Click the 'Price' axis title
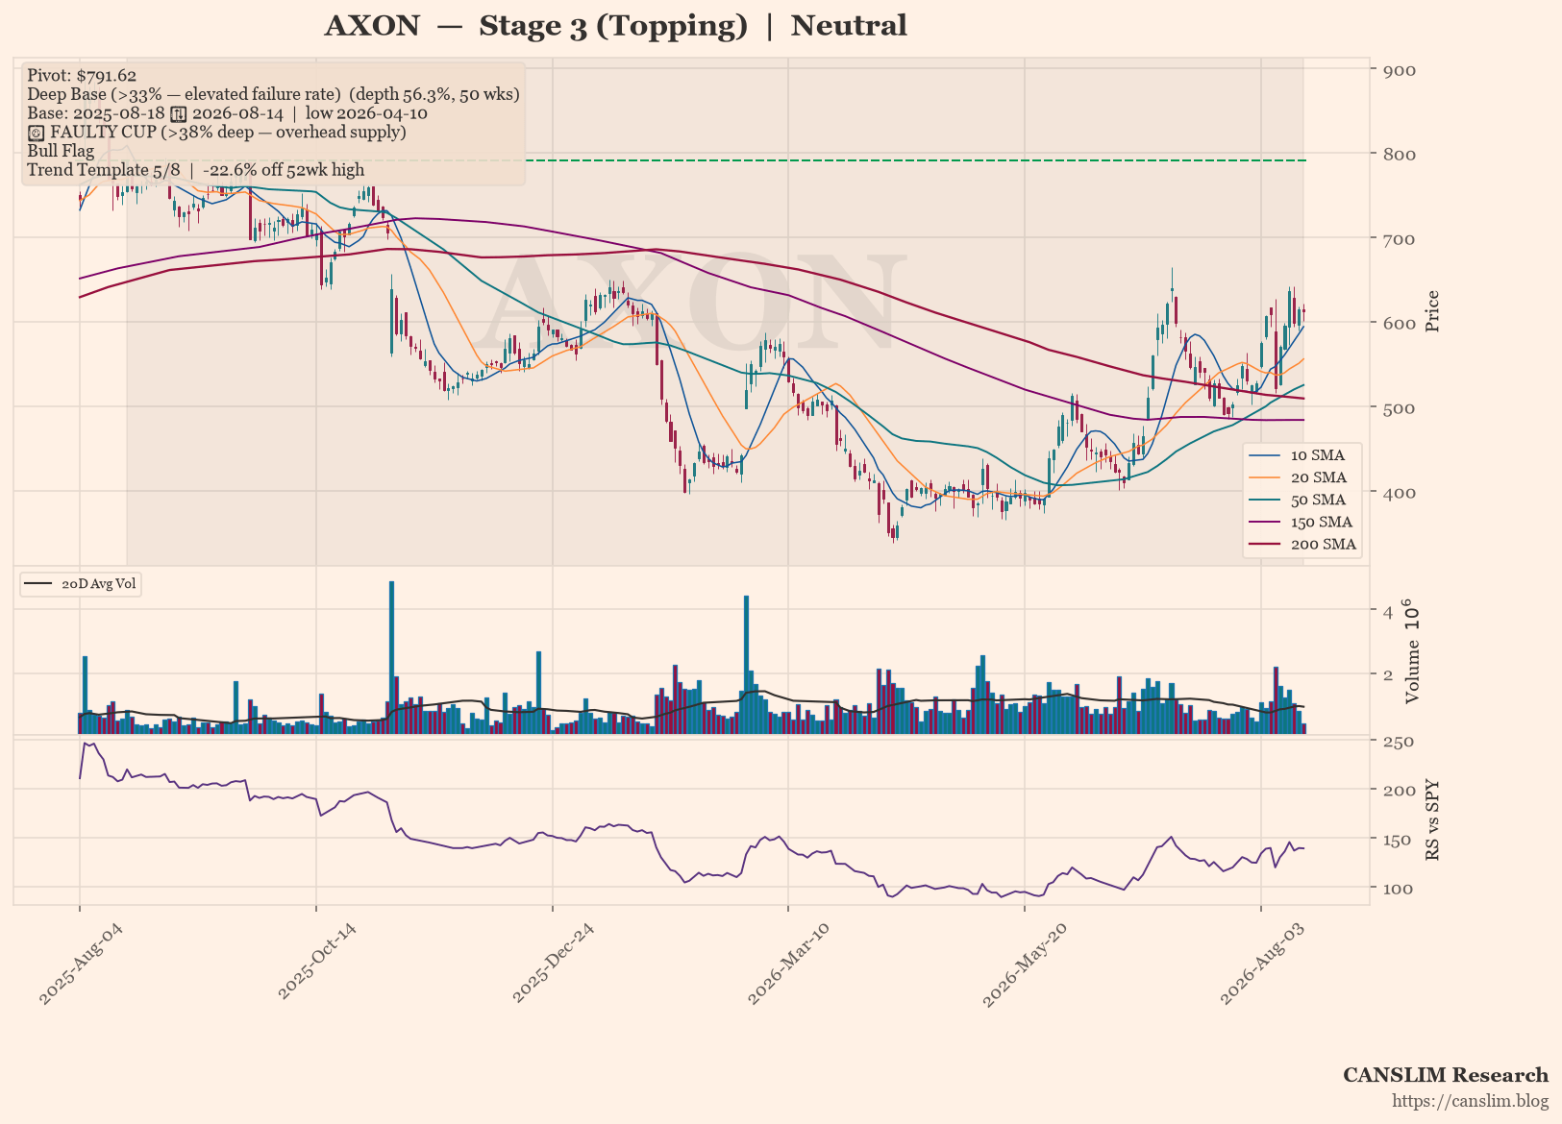The height and width of the screenshot is (1124, 1562). 1433,311
